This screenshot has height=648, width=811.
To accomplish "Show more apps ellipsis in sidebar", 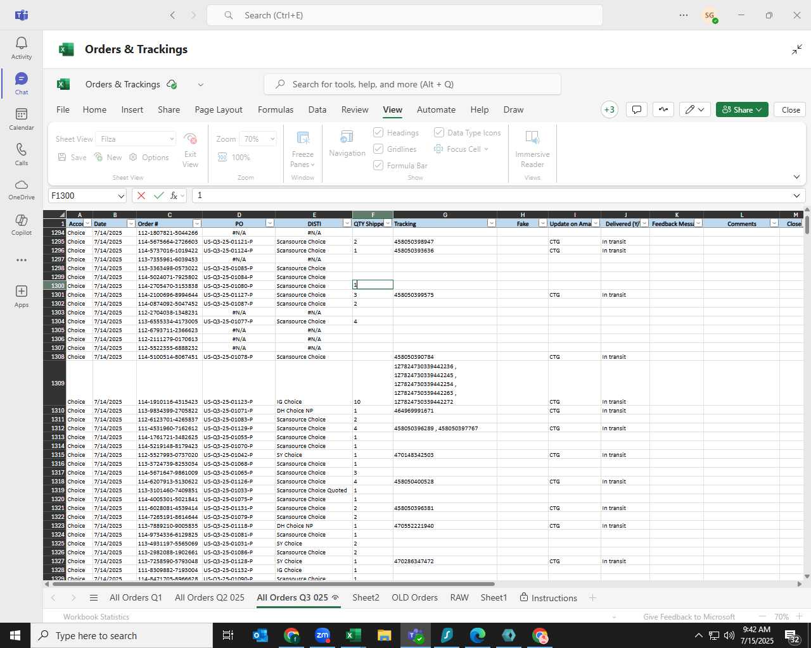I will (x=22, y=260).
